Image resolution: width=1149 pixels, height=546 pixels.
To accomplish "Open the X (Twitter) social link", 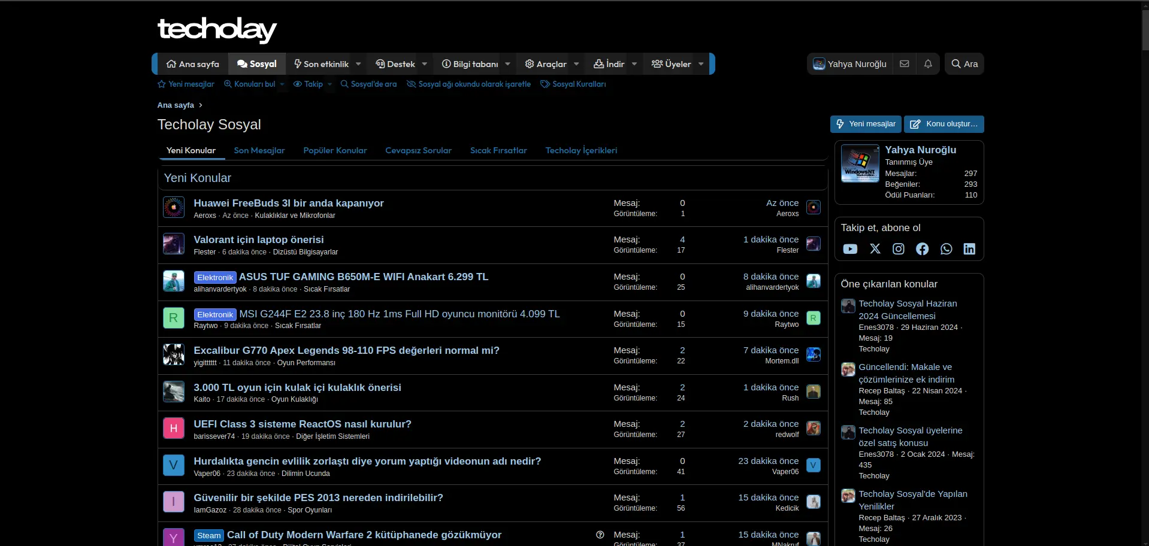I will pyautogui.click(x=875, y=248).
